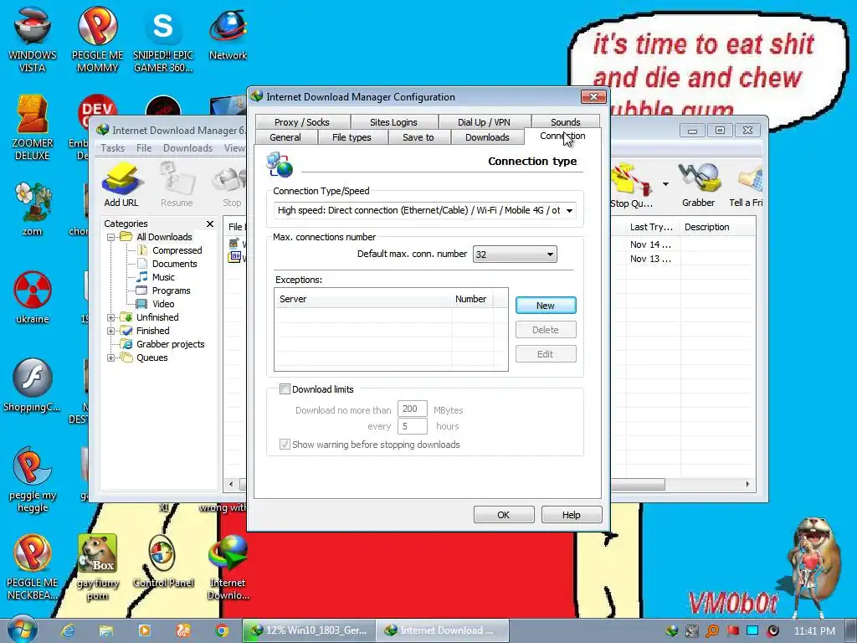Switch to the Sites Logins tab
This screenshot has width=857, height=643.
point(393,122)
